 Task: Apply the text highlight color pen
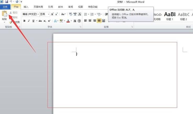pyautogui.click(x=61, y=21)
